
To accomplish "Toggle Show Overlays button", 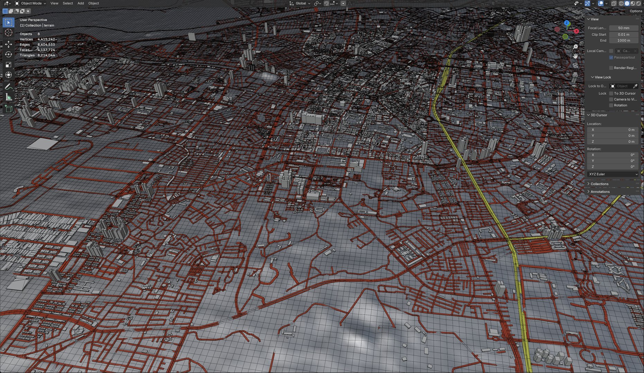I will 601,3.
